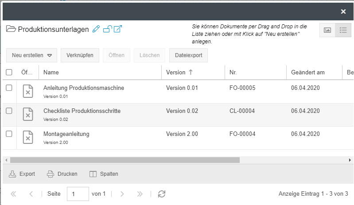This screenshot has height=205, width=354.
Task: Tick checkbox for Checkliste Produktionsschritte
Action: (x=9, y=111)
